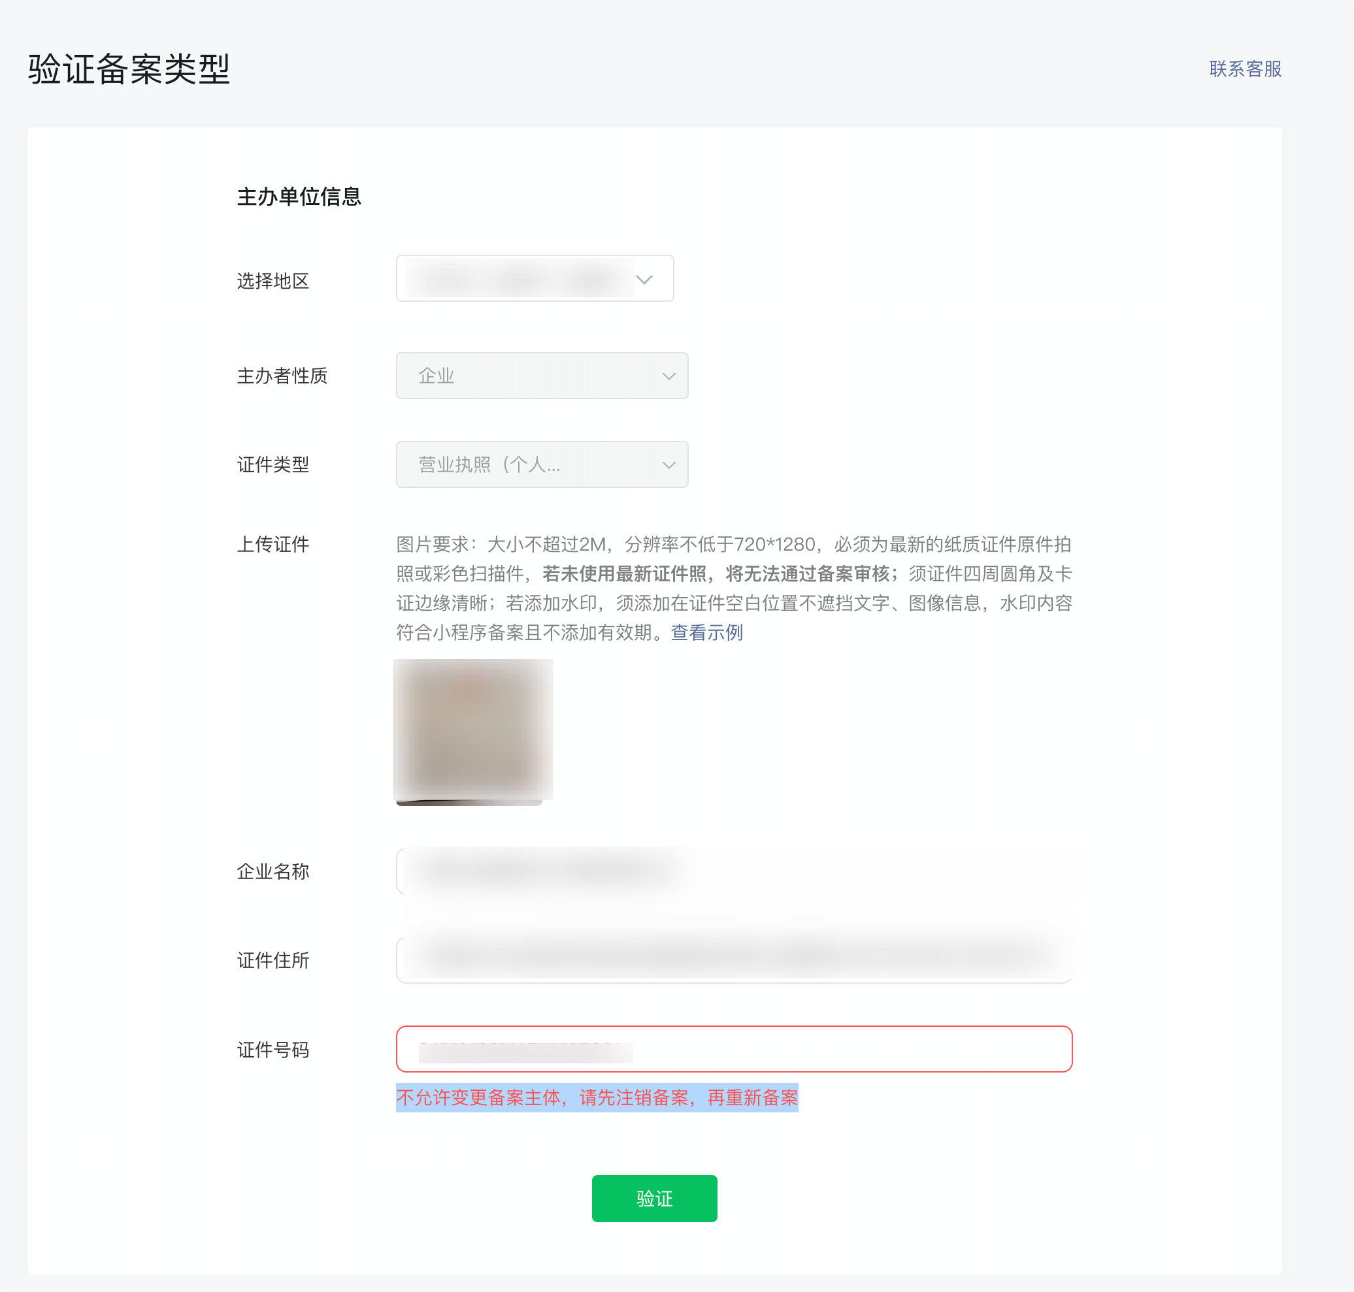This screenshot has height=1292, width=1354.
Task: Expand the 证件类型 dropdown showing 营业执照
Action: click(531, 464)
